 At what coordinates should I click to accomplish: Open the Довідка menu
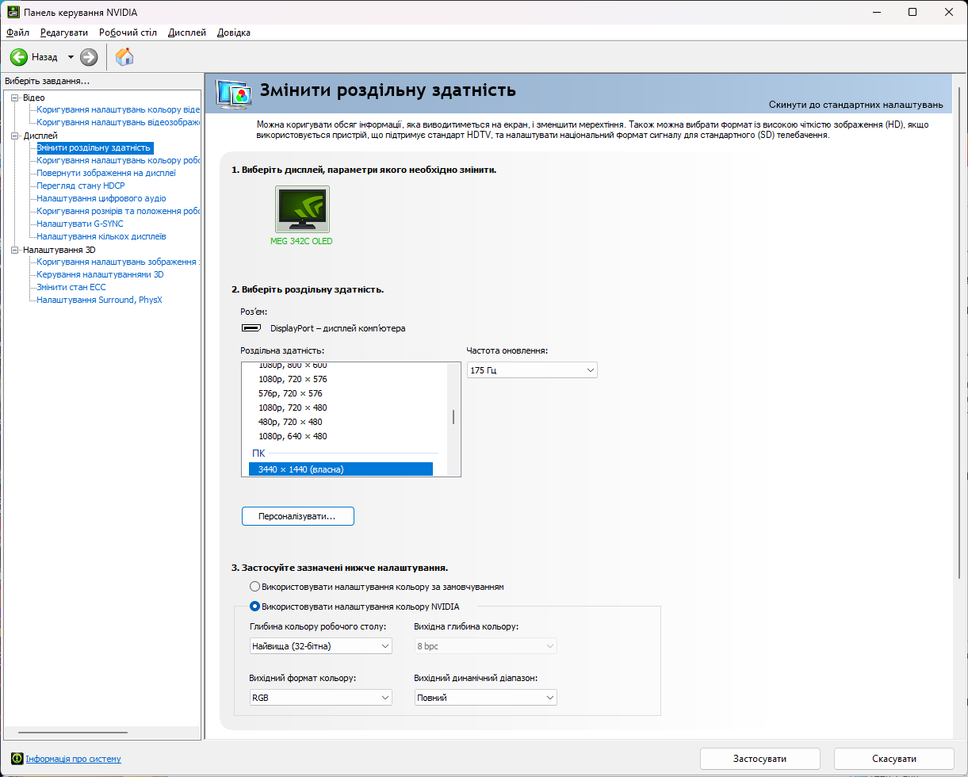pos(234,33)
